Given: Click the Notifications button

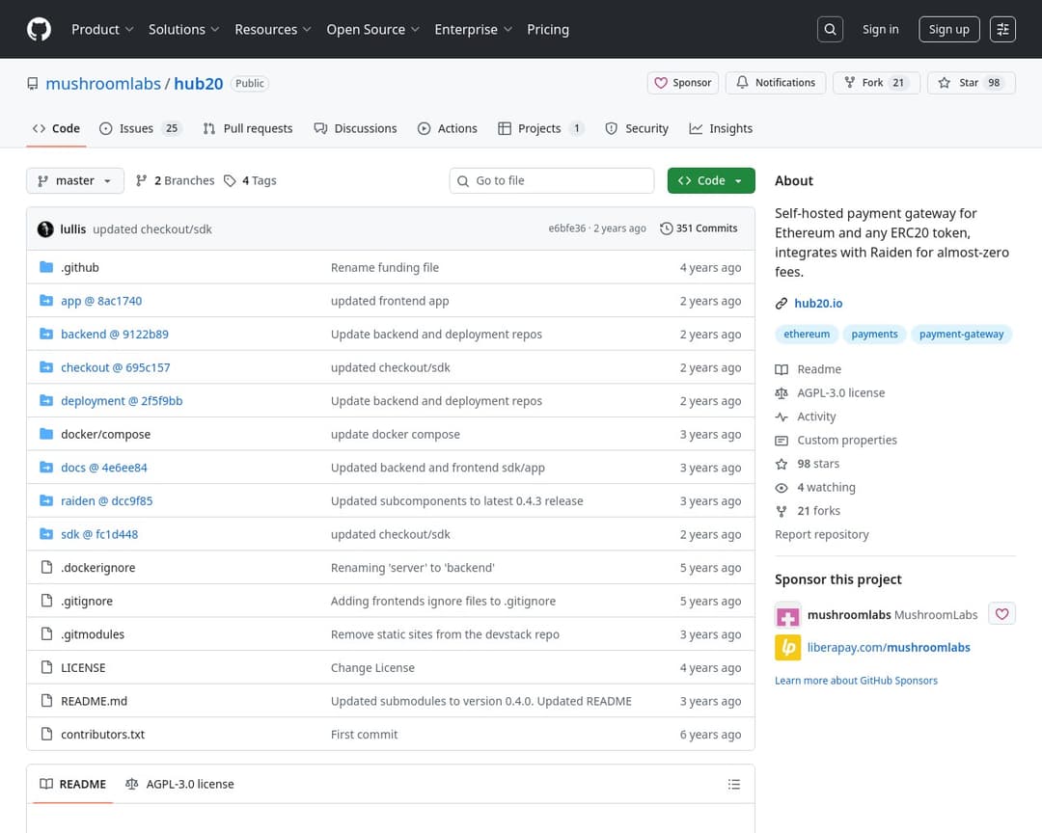Looking at the screenshot, I should point(776,83).
